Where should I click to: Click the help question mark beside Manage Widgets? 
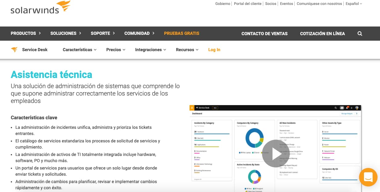(357, 113)
